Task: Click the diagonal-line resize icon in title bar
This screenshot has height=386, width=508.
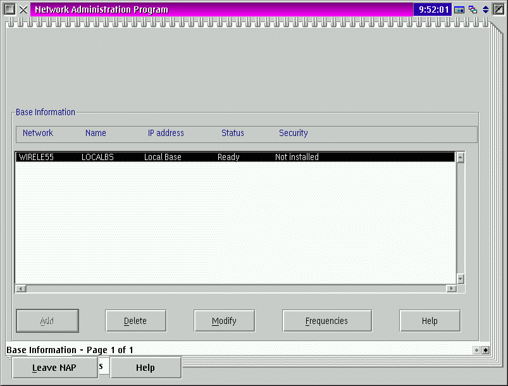Action: pyautogui.click(x=499, y=9)
